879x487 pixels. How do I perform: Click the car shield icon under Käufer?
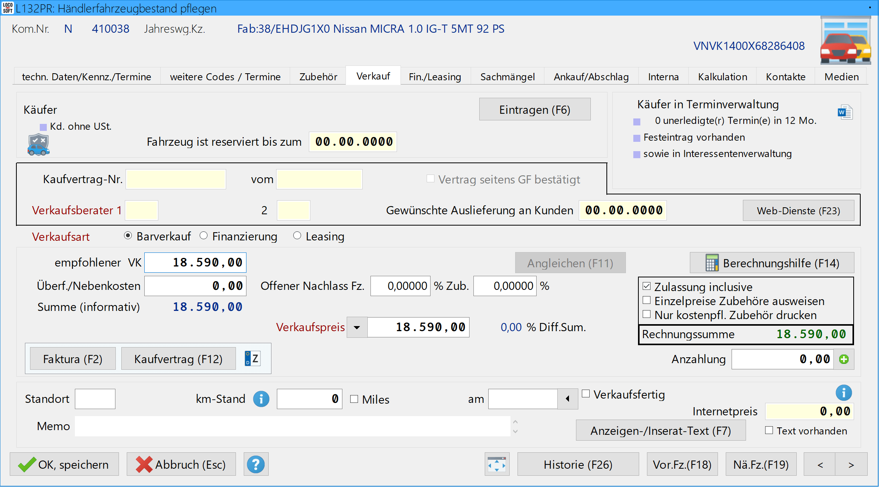click(38, 145)
